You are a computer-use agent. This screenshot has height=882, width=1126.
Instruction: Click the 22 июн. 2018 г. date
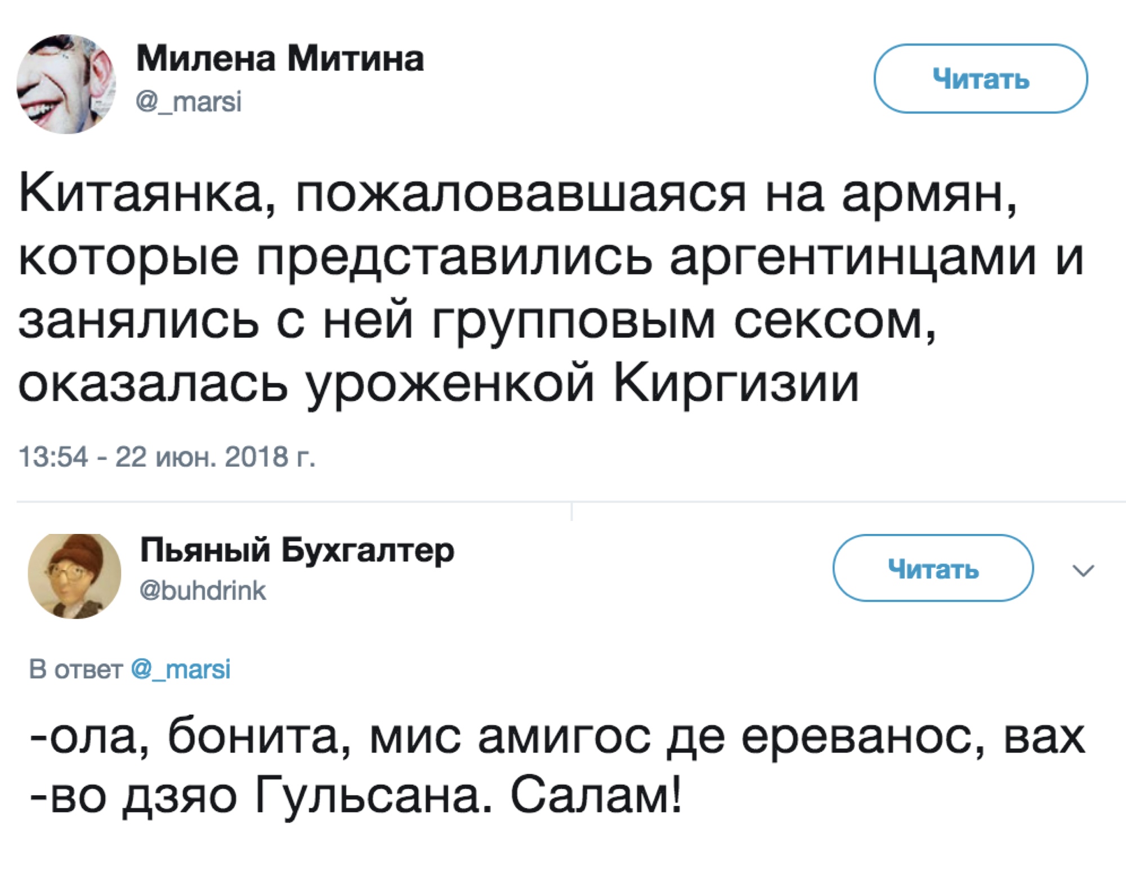tap(215, 457)
